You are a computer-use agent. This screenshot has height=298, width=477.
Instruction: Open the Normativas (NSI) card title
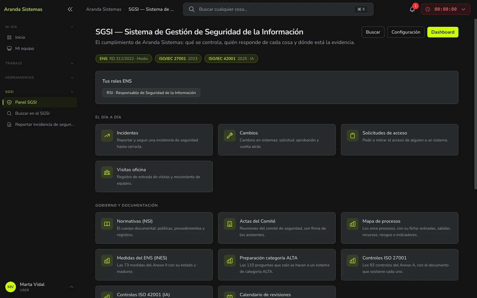[x=135, y=221]
